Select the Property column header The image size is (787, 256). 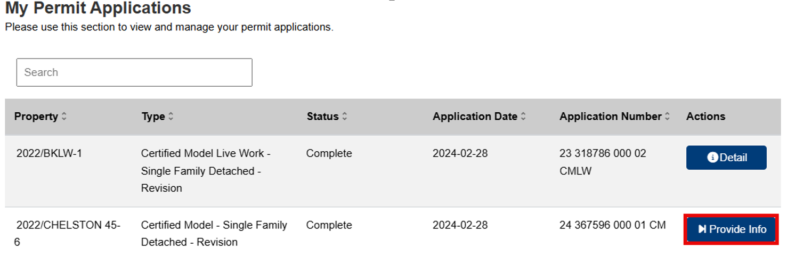pyautogui.click(x=36, y=117)
